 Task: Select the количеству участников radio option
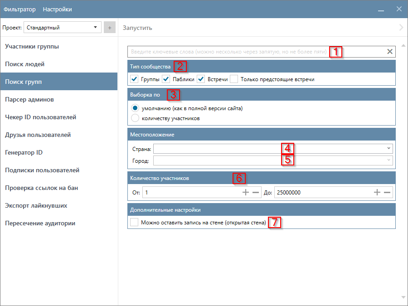[x=135, y=118]
